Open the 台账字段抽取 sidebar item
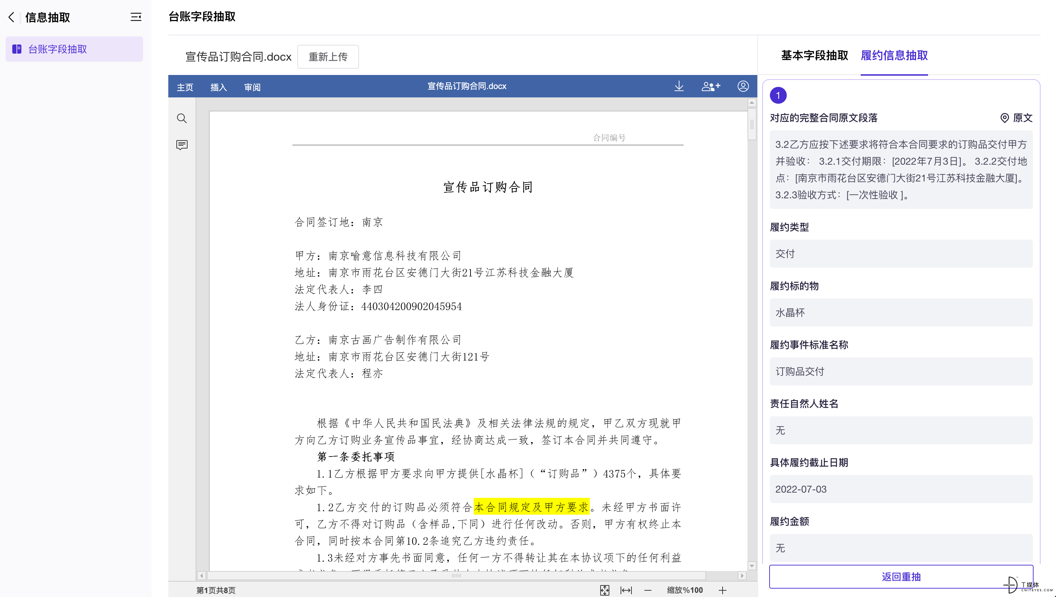 click(74, 49)
